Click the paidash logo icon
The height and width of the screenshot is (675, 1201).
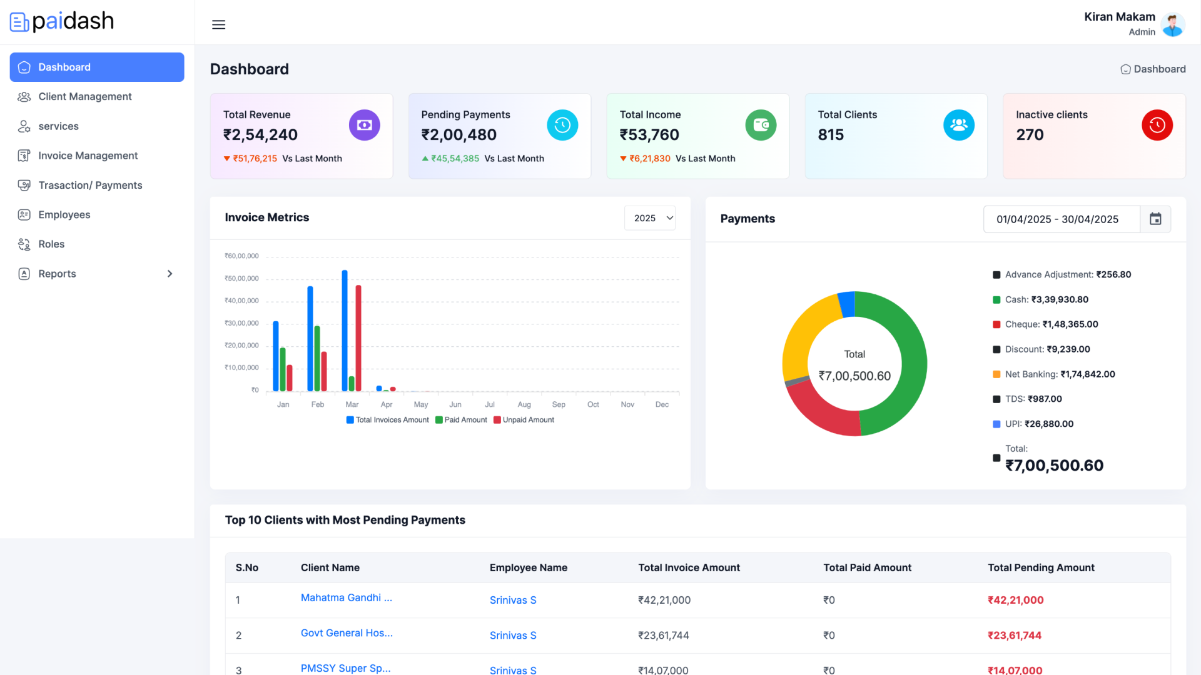19,22
